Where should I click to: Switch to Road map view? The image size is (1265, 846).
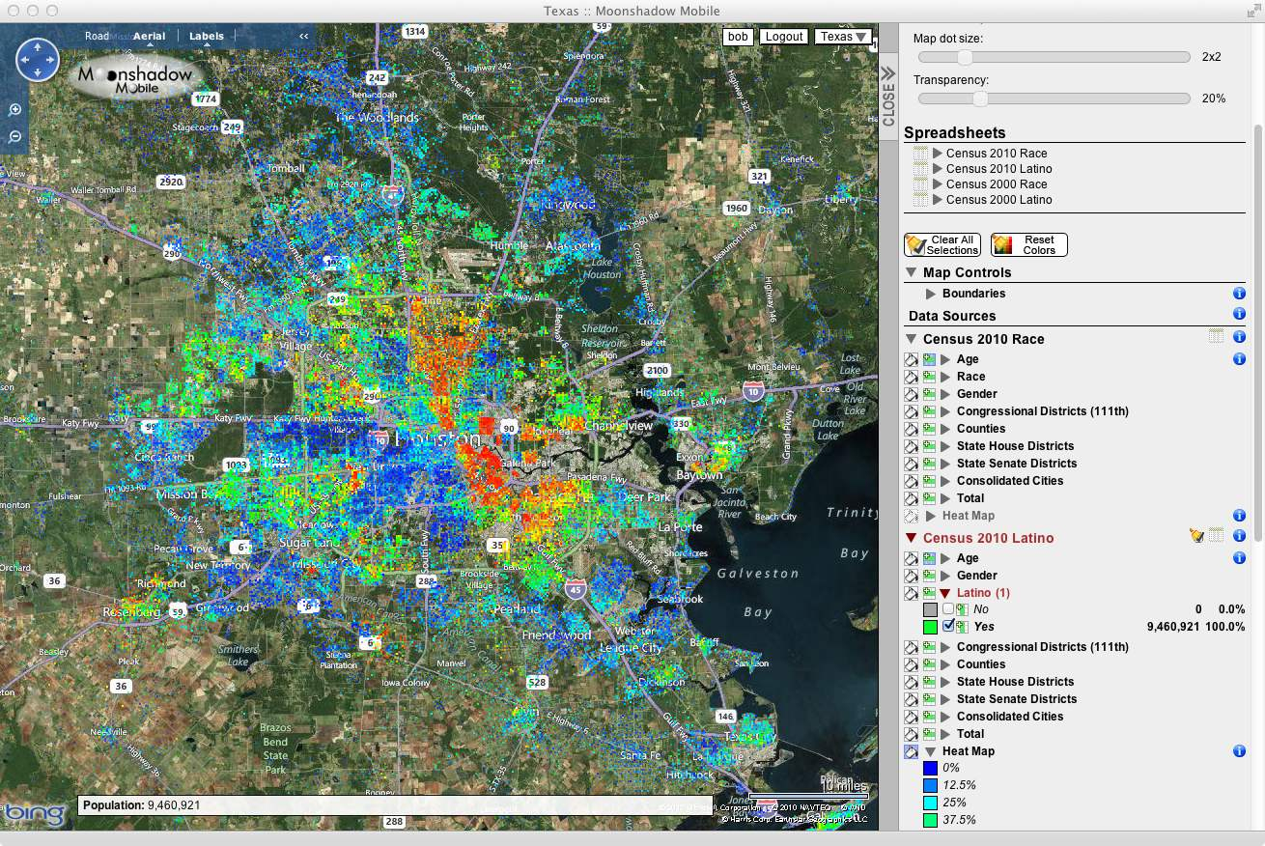97,37
